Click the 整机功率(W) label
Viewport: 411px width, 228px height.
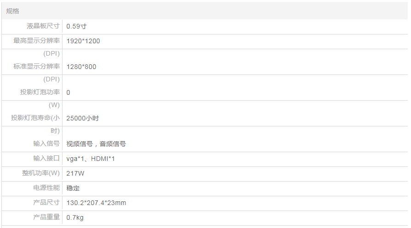(41, 173)
